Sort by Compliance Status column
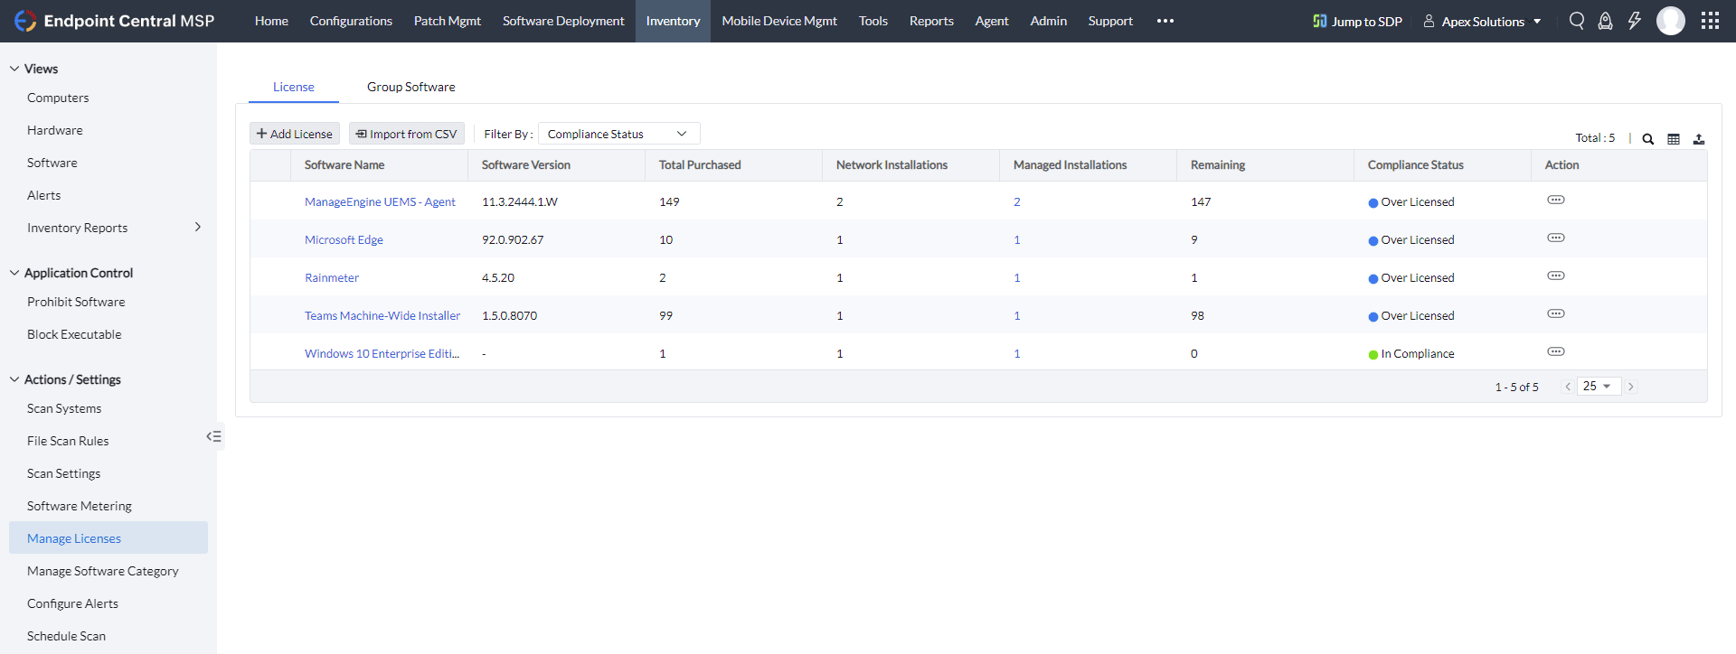Image resolution: width=1736 pixels, height=654 pixels. click(x=1416, y=164)
